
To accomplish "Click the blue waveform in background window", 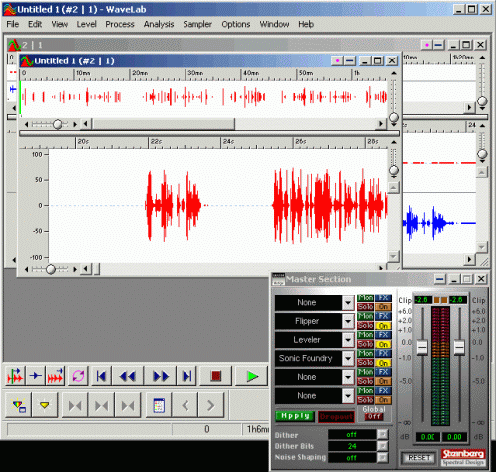I will 439,223.
